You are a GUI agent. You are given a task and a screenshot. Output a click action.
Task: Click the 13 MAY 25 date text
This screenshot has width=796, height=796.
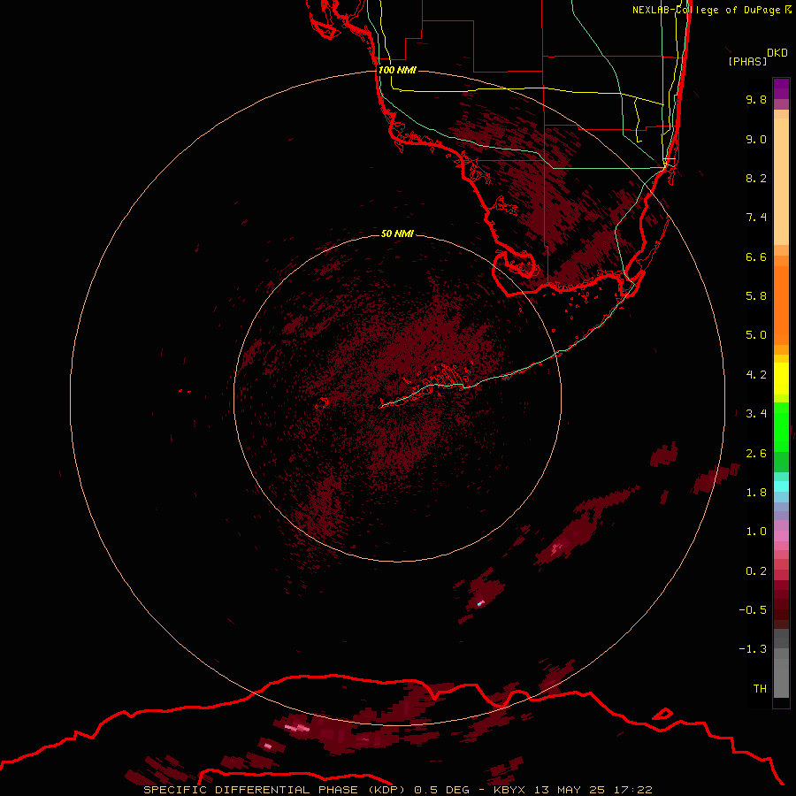[x=569, y=790]
